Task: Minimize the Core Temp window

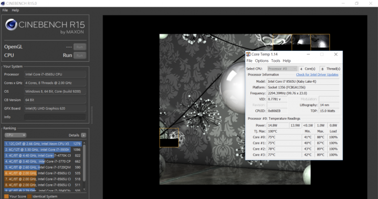Action: pyautogui.click(x=308, y=54)
